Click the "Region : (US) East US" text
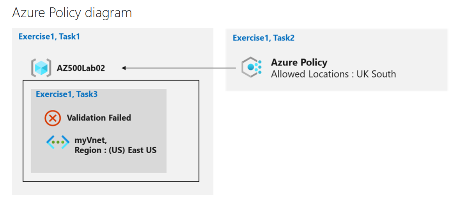Viewport: 452px width, 198px height. point(115,150)
